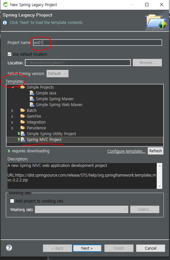Image resolution: width=170 pixels, height=260 pixels.
Task: Click the Browse location button
Action: point(147,63)
